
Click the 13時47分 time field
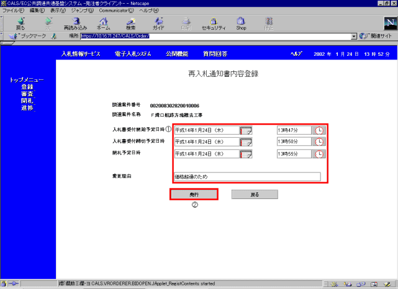pyautogui.click(x=294, y=130)
